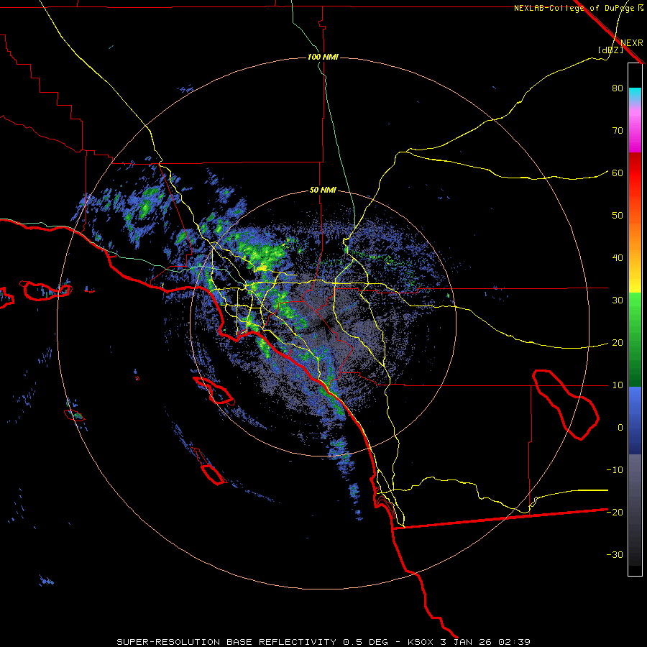This screenshot has height=647, width=647.
Task: Select the -10 value on the dBZ scale
Action: coord(615,470)
